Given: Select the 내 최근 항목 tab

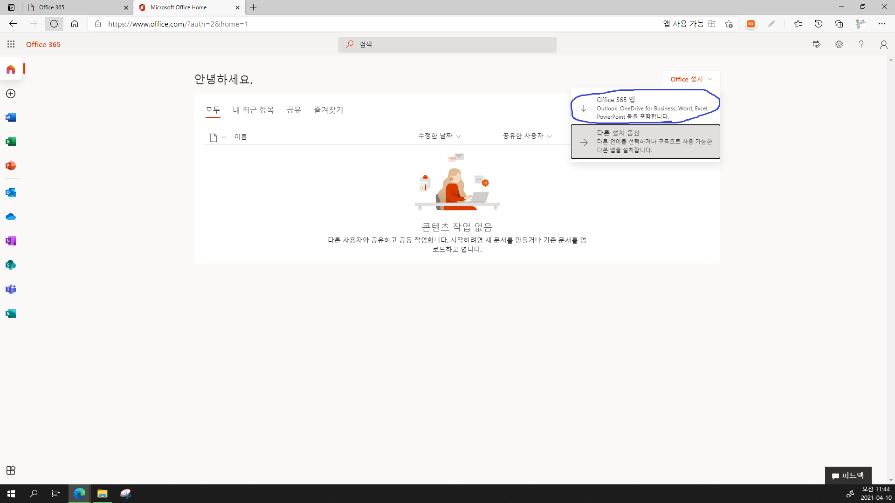Looking at the screenshot, I should [253, 110].
